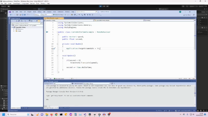
Task: Open Attach to Unity dropdown arrow
Action: (64, 15)
